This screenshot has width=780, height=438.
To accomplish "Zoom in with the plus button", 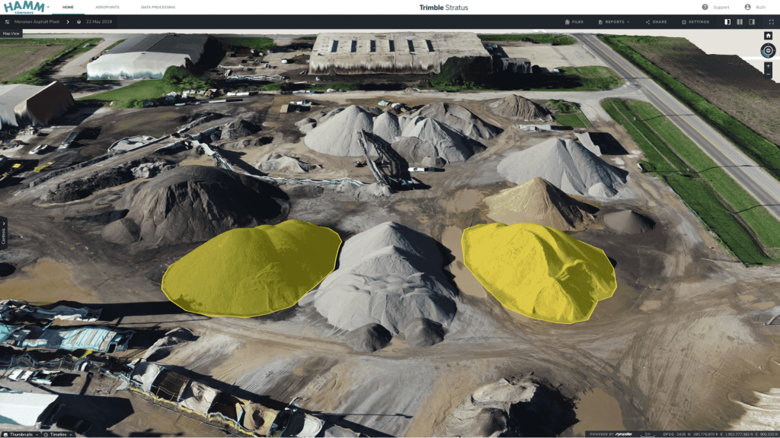I will [x=768, y=66].
